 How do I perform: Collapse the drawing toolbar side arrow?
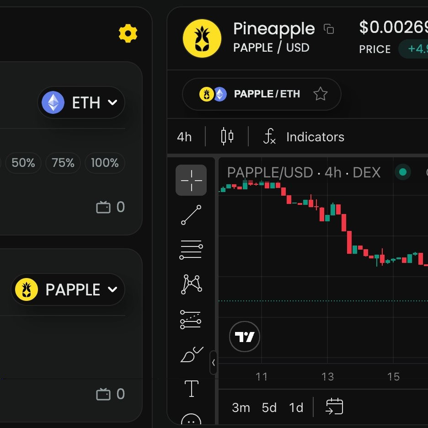(213, 363)
